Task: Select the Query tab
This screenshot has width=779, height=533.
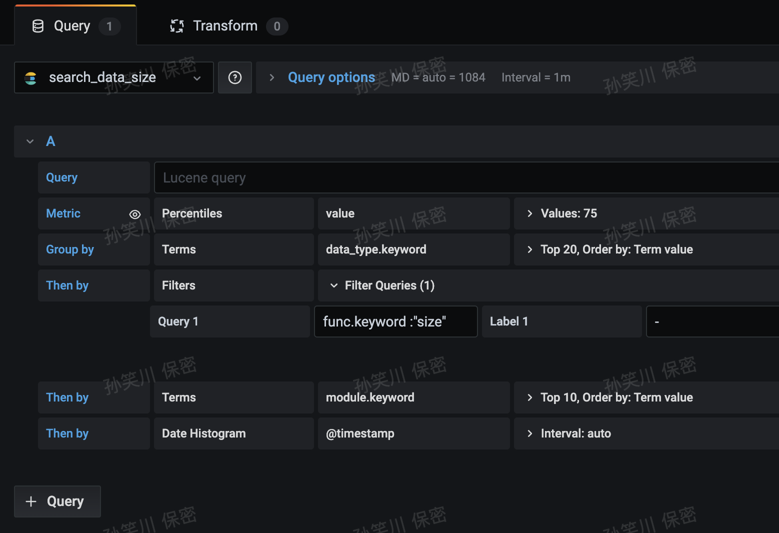Action: (75, 25)
